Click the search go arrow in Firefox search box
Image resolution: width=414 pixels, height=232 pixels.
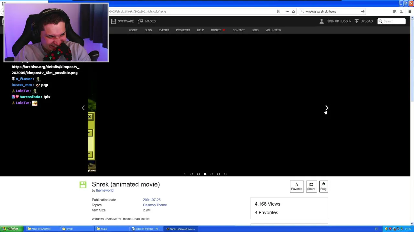(363, 11)
